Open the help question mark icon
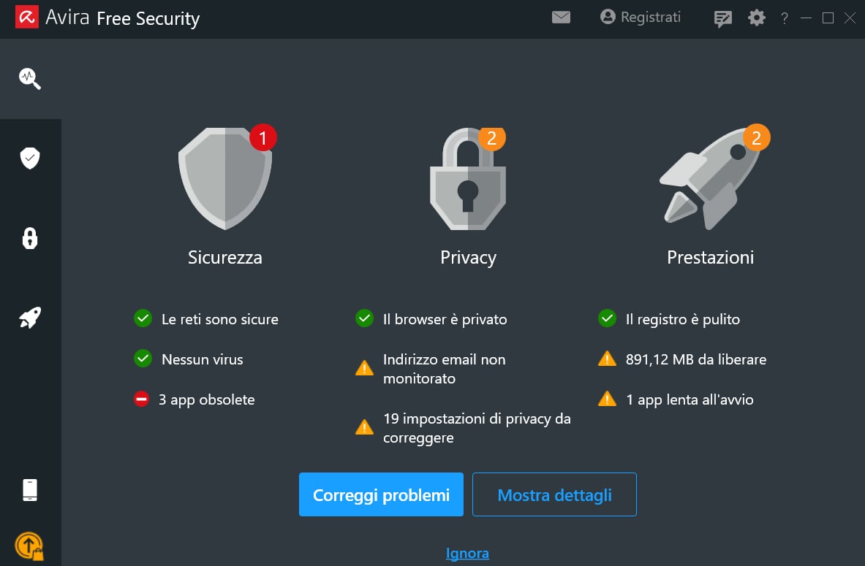 (784, 18)
